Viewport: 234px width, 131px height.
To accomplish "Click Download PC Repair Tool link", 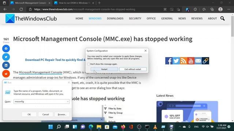I will pyautogui.click(x=55, y=60).
